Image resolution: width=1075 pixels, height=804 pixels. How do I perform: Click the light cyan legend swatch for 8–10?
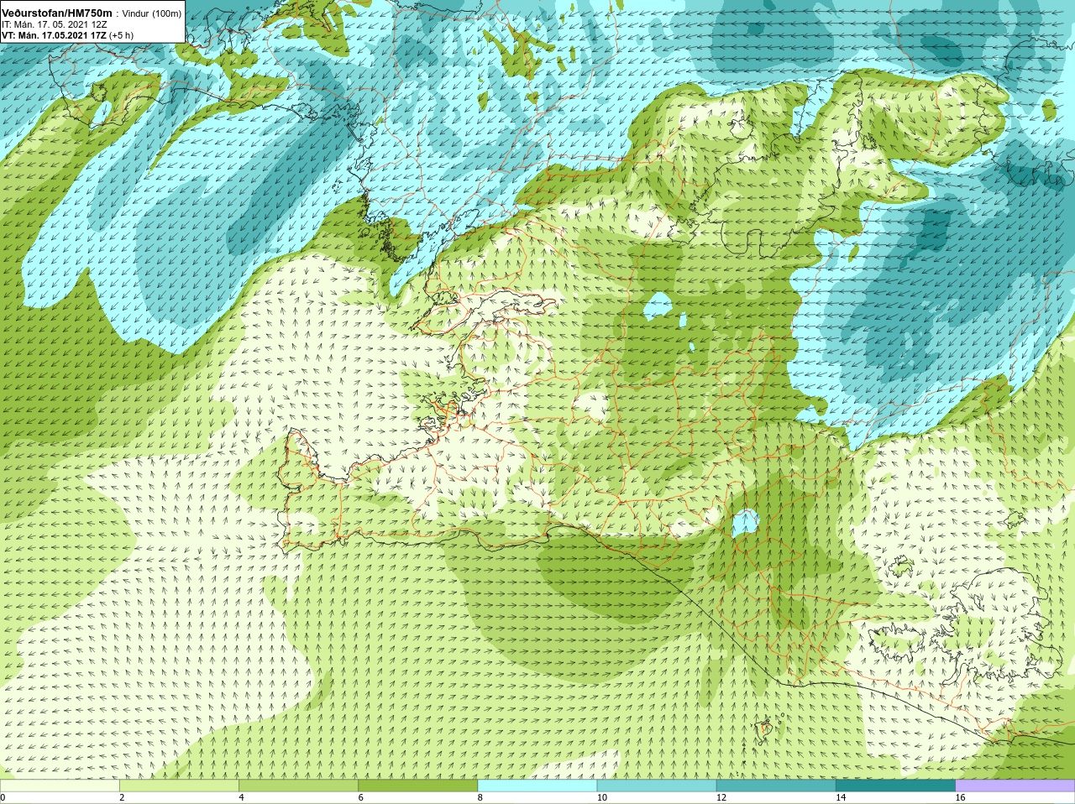pyautogui.click(x=537, y=786)
